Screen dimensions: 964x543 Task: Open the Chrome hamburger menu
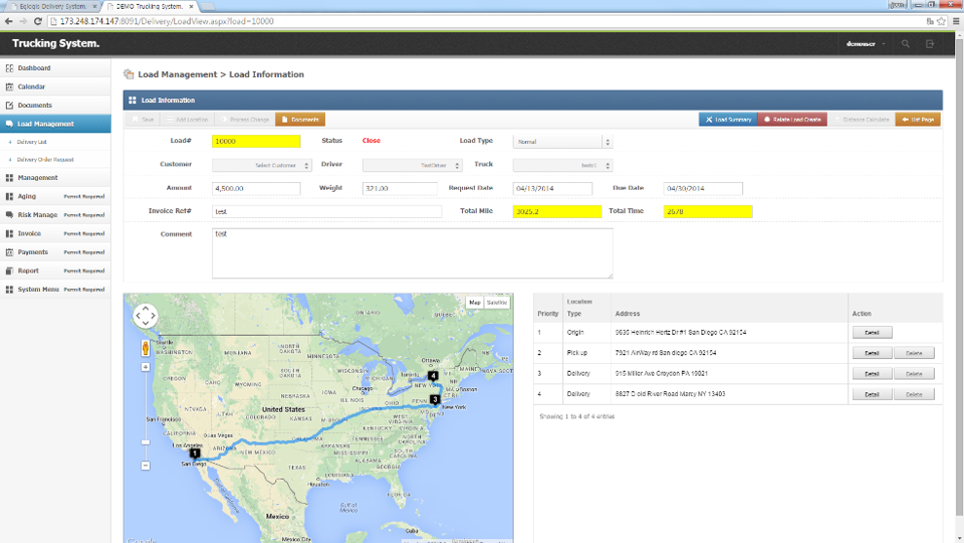click(x=956, y=20)
